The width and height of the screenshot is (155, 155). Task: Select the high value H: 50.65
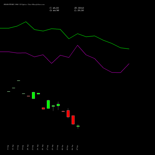point(79,8)
